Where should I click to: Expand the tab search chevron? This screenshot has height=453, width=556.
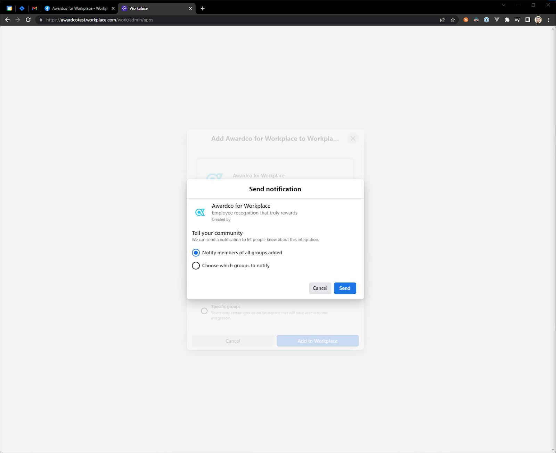503,5
